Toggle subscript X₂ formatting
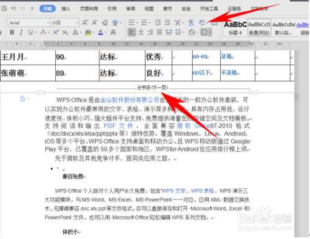 pos(65,32)
